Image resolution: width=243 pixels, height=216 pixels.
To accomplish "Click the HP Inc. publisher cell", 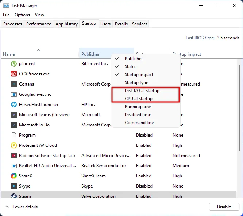I will 88,105.
